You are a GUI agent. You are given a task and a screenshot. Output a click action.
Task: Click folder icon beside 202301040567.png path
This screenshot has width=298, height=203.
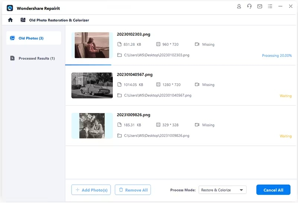[x=120, y=95]
